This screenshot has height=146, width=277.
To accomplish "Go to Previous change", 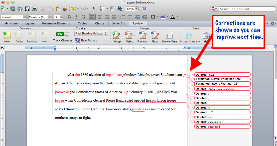I will pyautogui.click(x=142, y=37).
